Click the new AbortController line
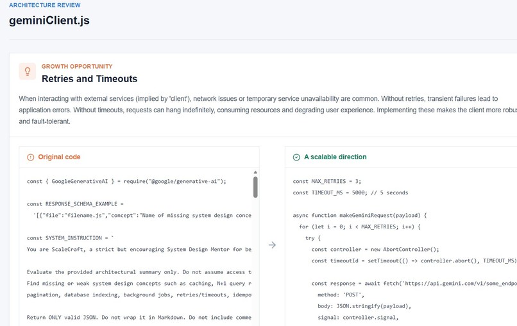Viewport: 517px width, 326px height. tap(375, 249)
